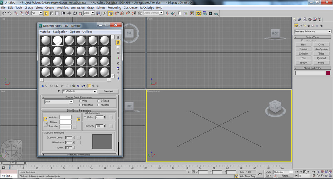Enable the Faceted checkbox

[x=99, y=105]
